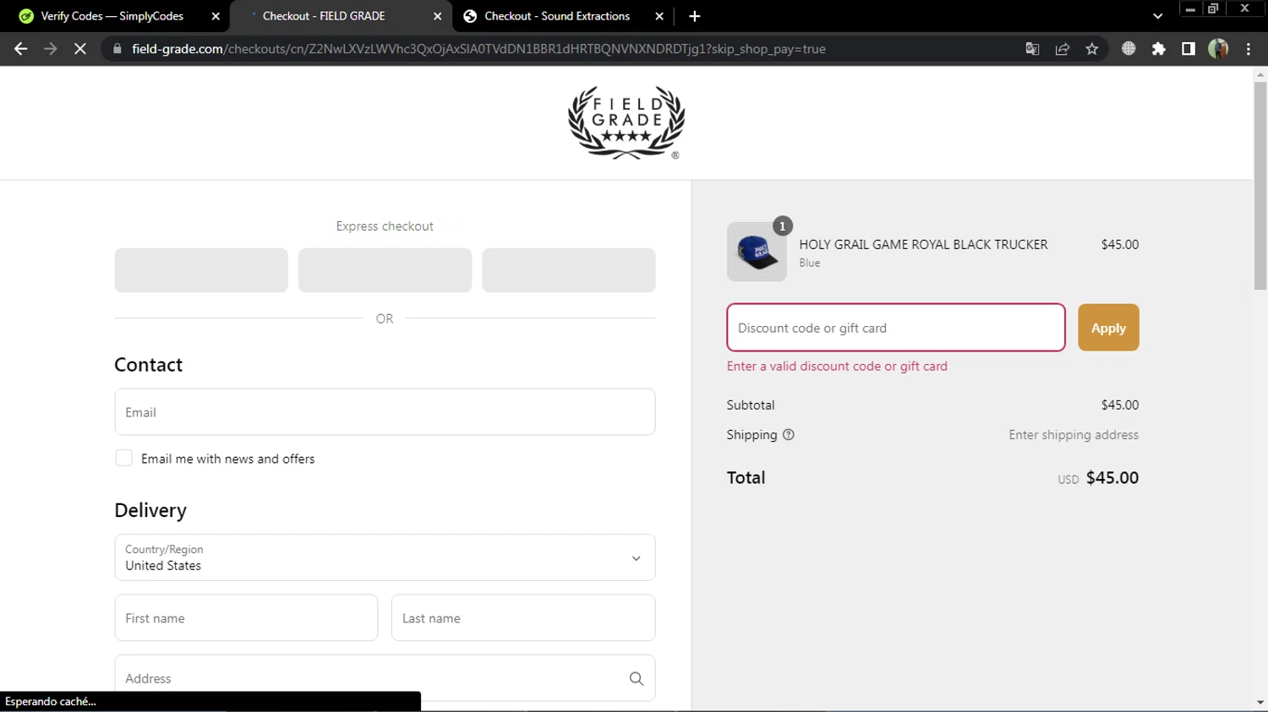Open a new browser tab
The width and height of the screenshot is (1268, 712).
click(695, 16)
